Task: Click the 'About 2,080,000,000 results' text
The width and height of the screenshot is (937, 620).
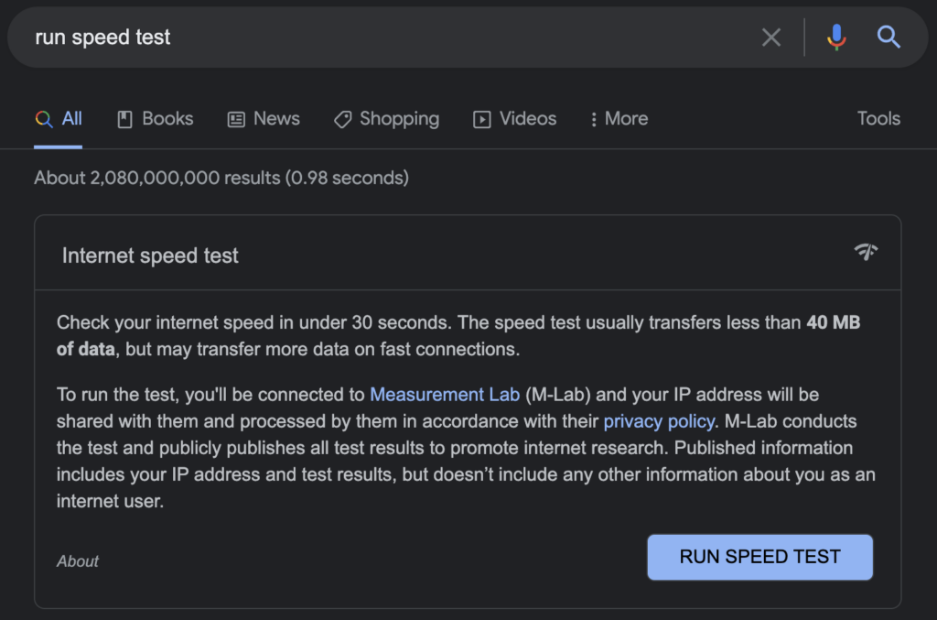Action: [x=221, y=178]
